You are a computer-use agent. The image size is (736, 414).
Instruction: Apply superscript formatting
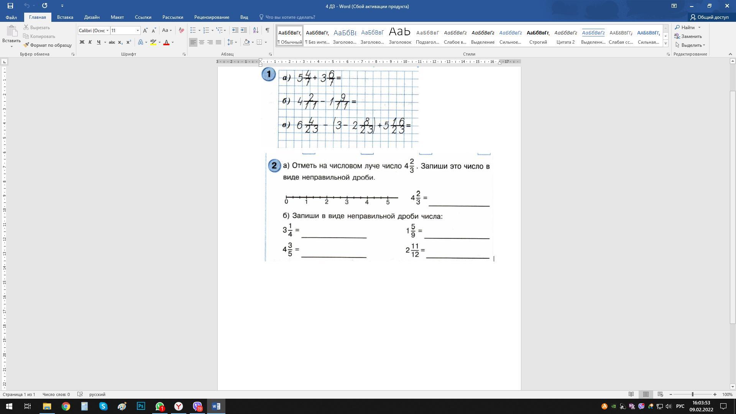[129, 42]
